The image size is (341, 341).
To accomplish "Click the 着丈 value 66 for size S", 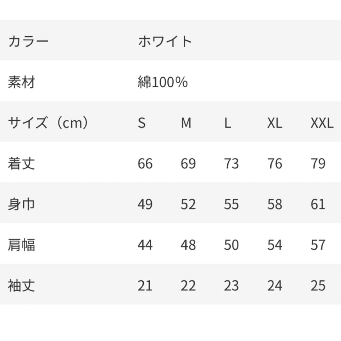I will (145, 164).
